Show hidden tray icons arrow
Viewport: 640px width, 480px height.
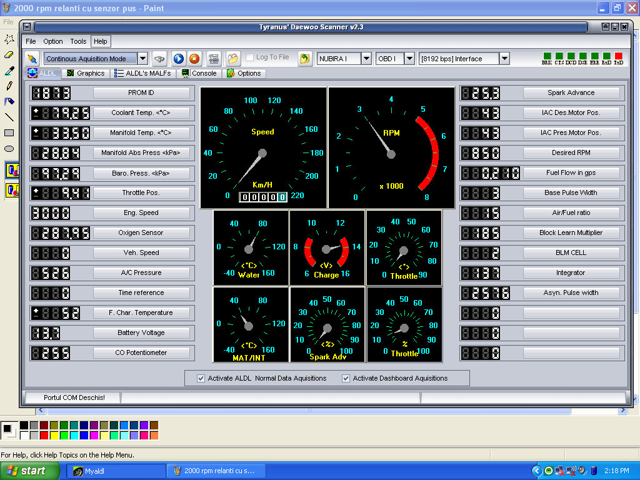[x=537, y=471]
